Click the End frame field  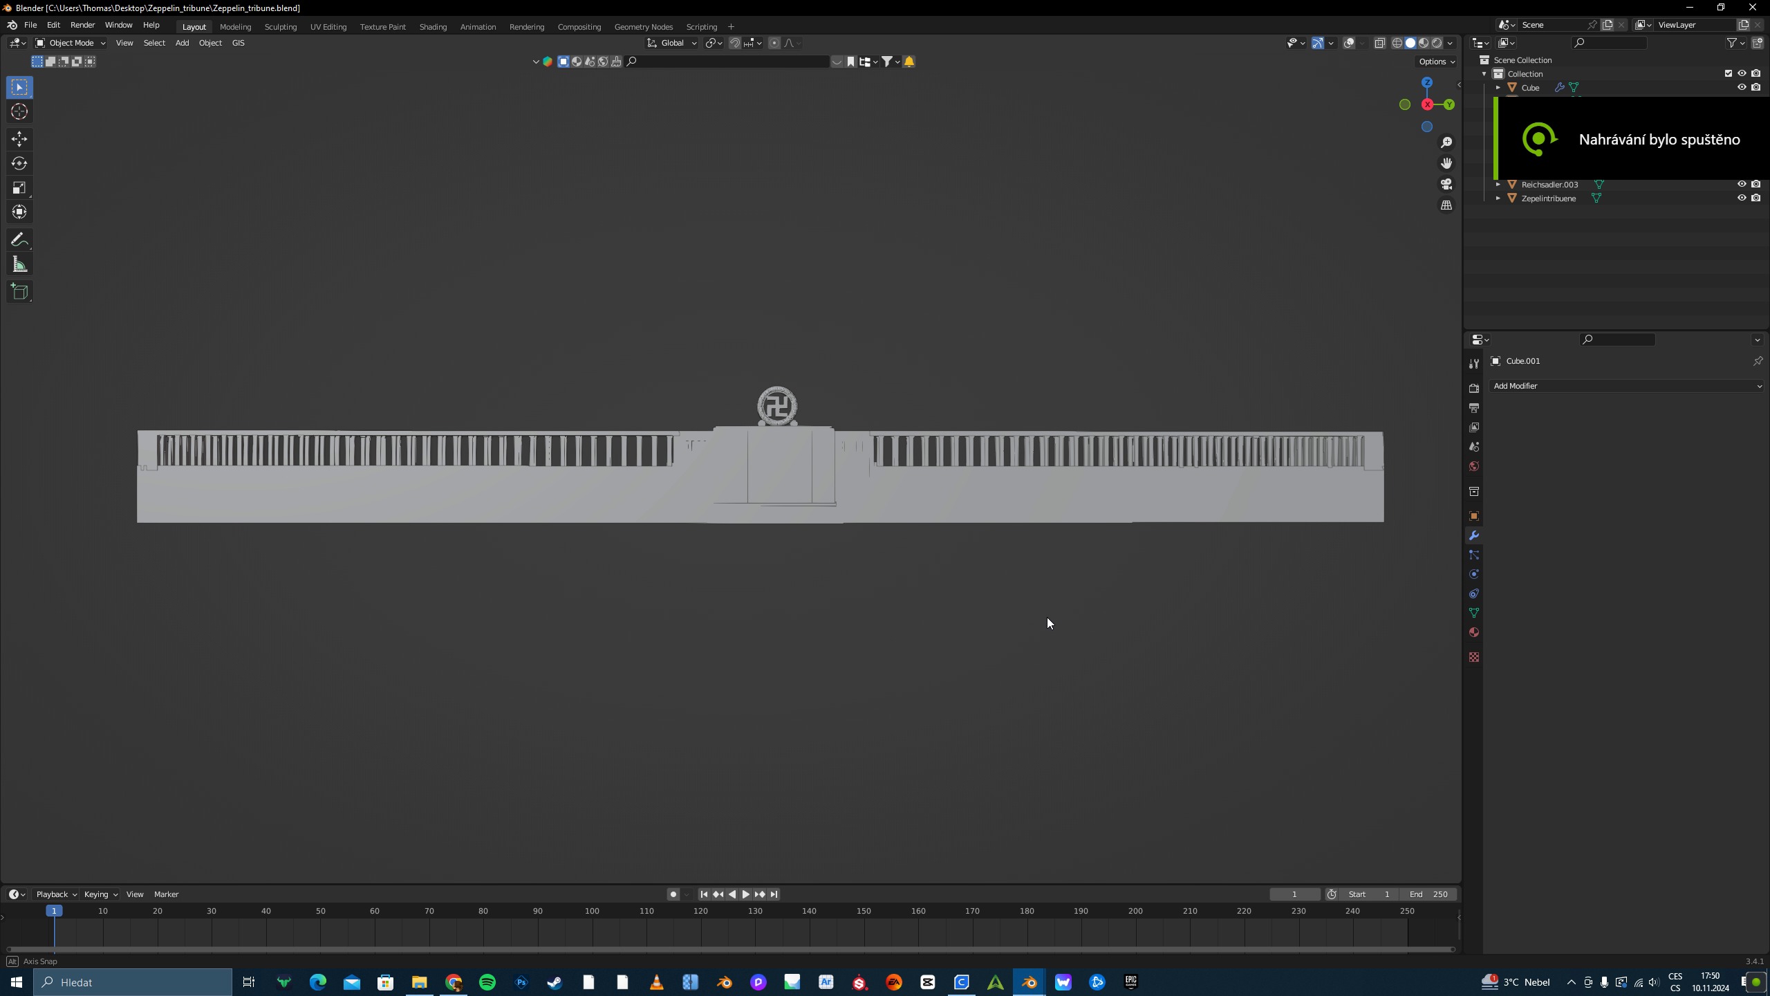pyautogui.click(x=1429, y=894)
